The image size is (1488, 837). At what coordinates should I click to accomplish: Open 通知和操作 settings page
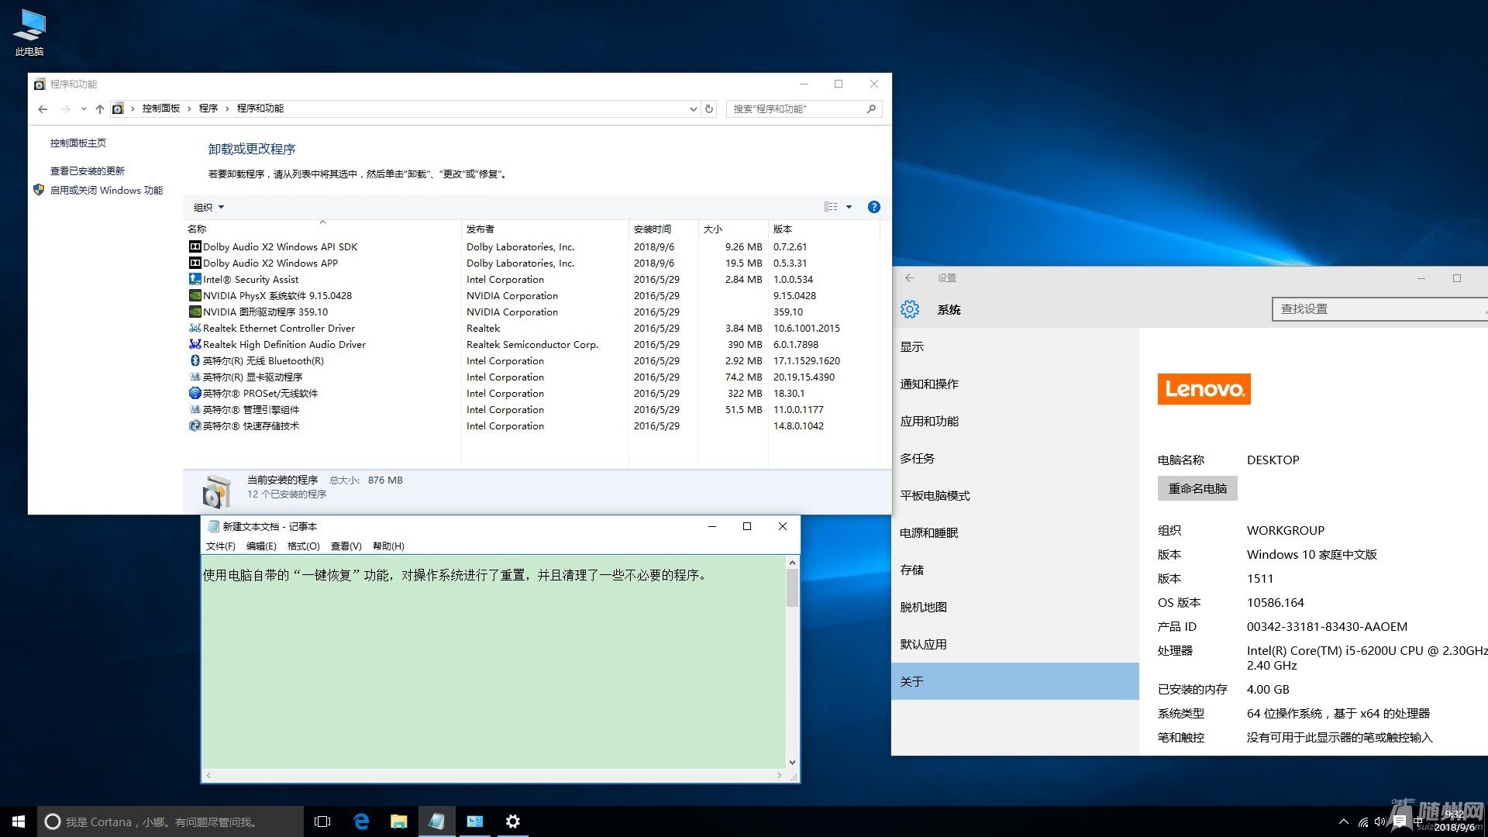tap(1015, 384)
